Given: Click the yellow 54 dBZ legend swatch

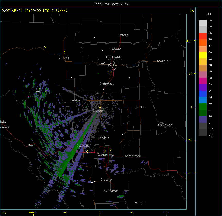Looking at the screenshot, I should pos(202,55).
